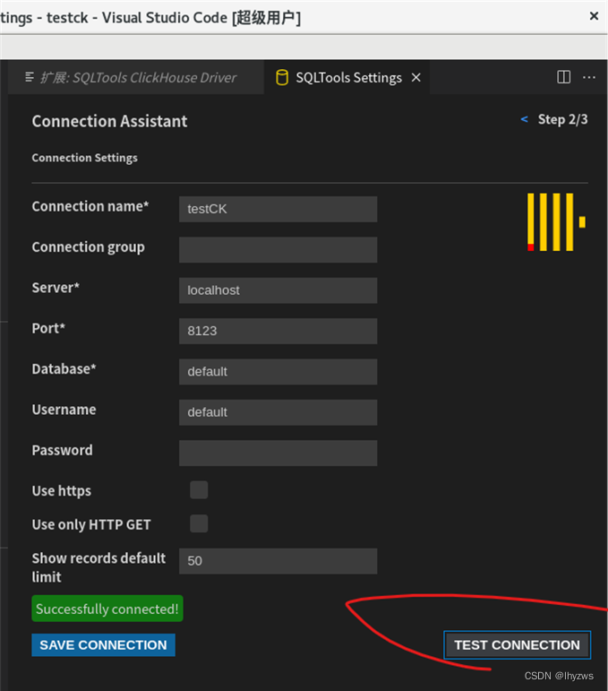The height and width of the screenshot is (691, 608).
Task: Click the Show records default limit label
Action: click(98, 567)
